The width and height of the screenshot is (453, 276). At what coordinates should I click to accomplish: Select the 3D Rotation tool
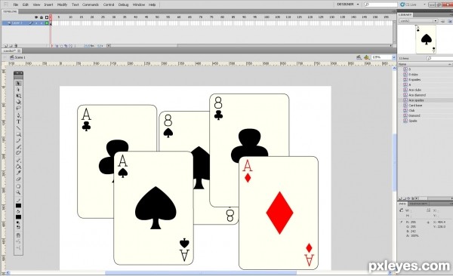point(18,102)
